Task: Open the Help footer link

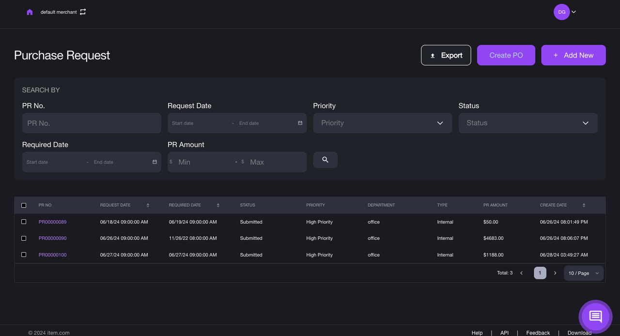Action: pos(477,333)
